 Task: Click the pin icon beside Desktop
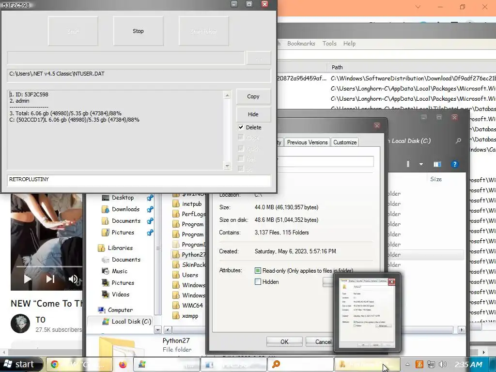tap(150, 198)
